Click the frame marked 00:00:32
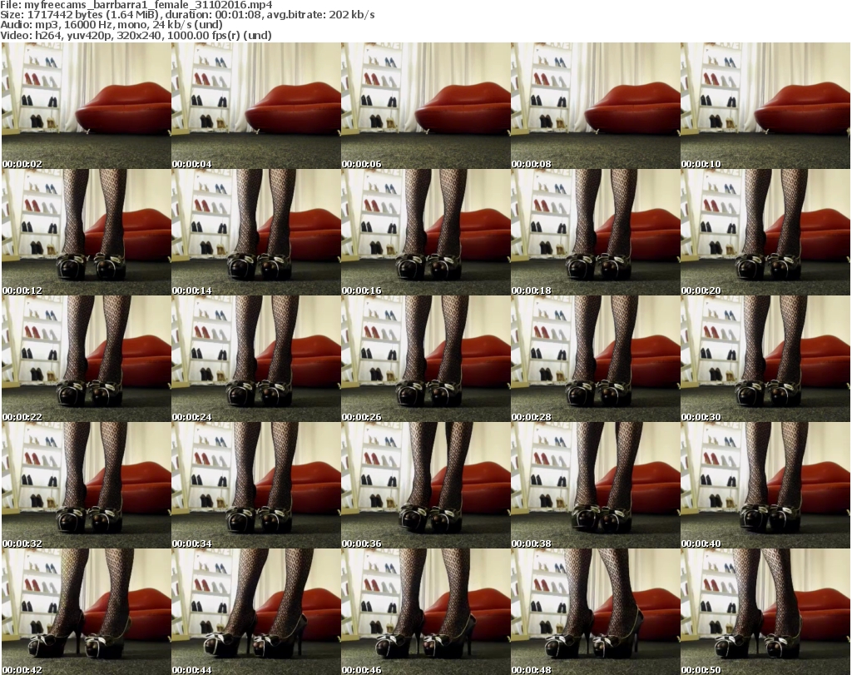Viewport: 852px width, 675px height. [x=86, y=485]
